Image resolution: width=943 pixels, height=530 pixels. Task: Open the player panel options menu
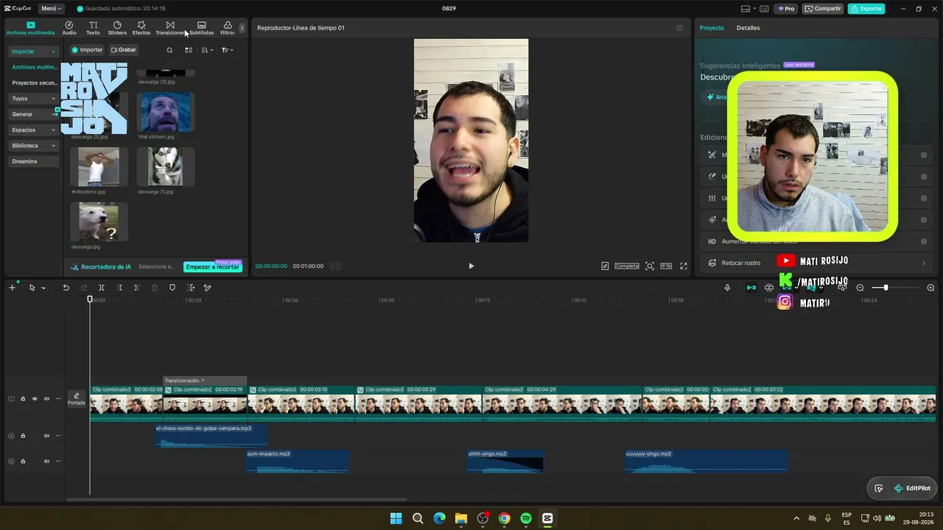tap(679, 28)
